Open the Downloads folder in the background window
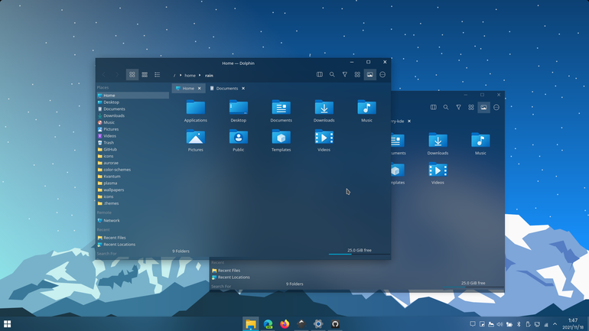 point(438,144)
